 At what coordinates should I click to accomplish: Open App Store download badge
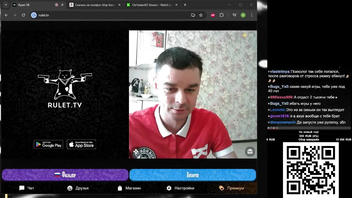pos(81,144)
